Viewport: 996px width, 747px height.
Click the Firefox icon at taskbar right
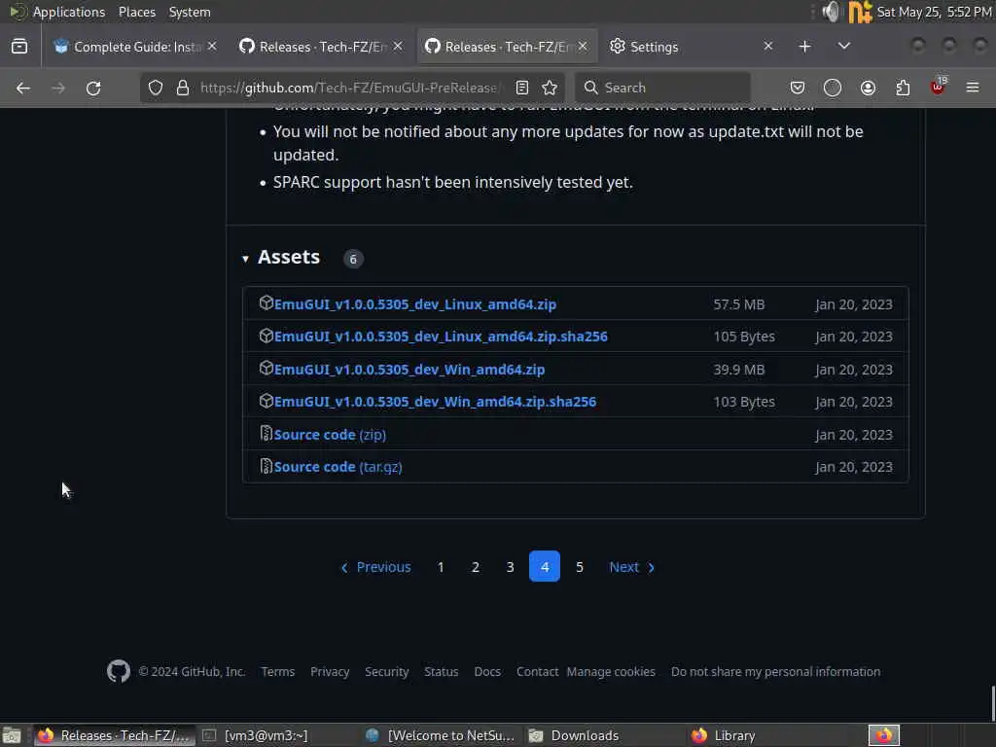(x=884, y=735)
